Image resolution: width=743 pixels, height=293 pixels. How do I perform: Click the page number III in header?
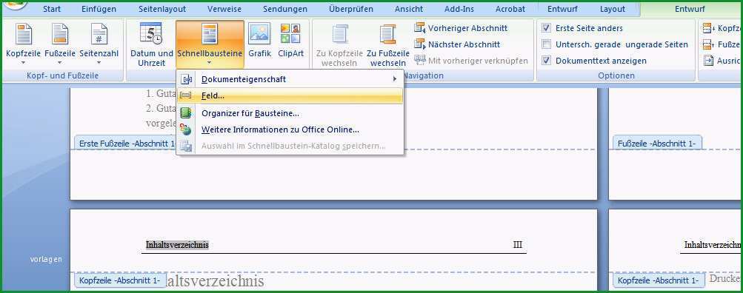(x=517, y=245)
